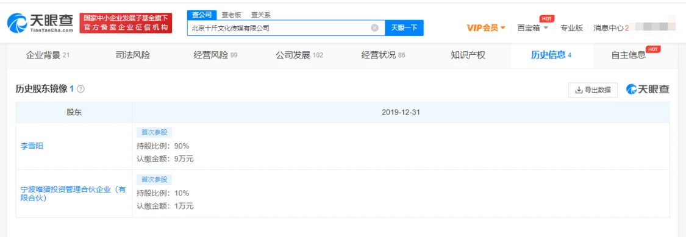Switch to the 公司发展 tab
This screenshot has width=686, height=237.
tap(299, 55)
